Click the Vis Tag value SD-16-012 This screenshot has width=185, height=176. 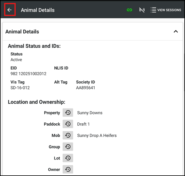(20, 88)
